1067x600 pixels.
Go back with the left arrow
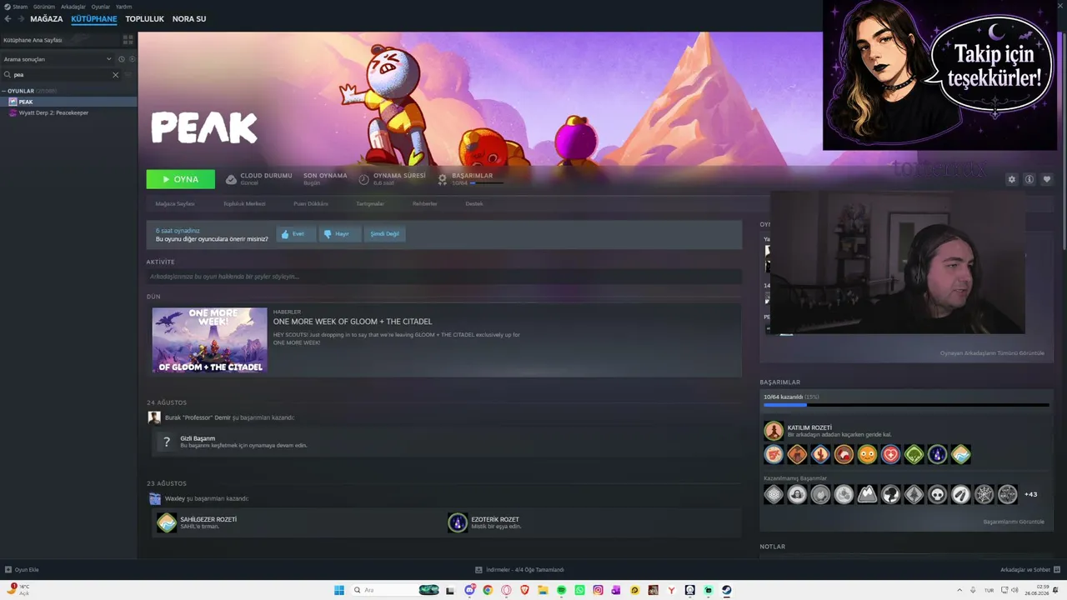point(8,18)
